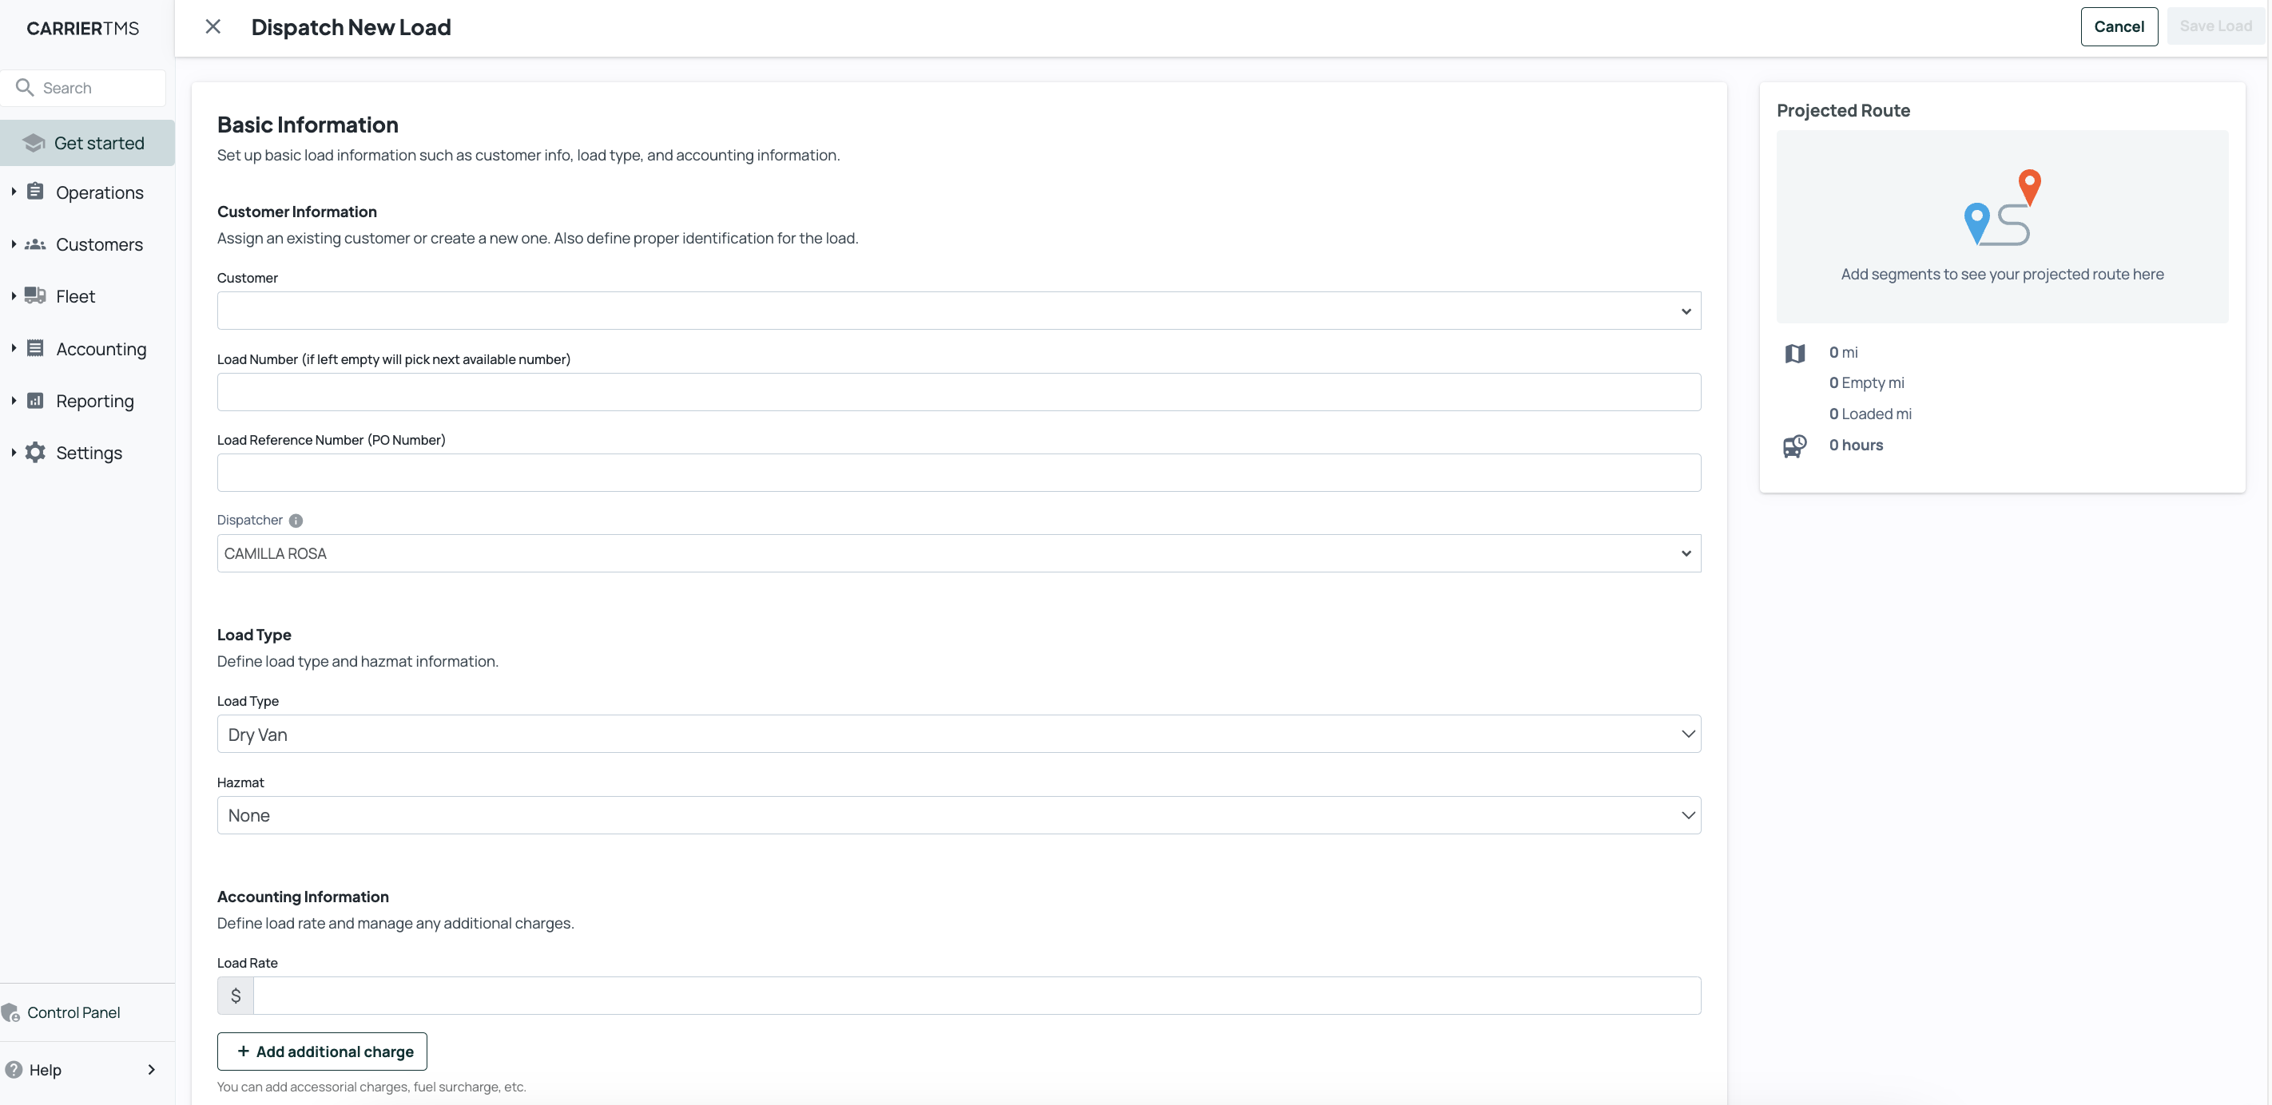
Task: Click the Projected Route heading
Action: [x=1843, y=110]
